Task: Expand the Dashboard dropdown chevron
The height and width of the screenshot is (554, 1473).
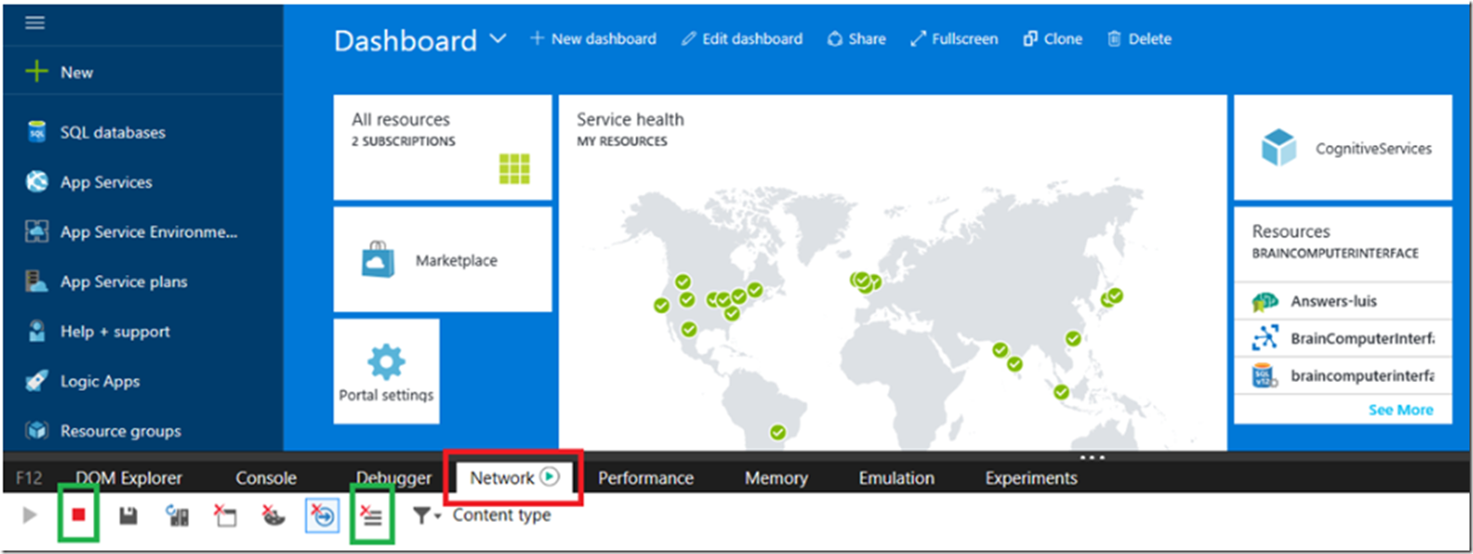Action: [498, 39]
